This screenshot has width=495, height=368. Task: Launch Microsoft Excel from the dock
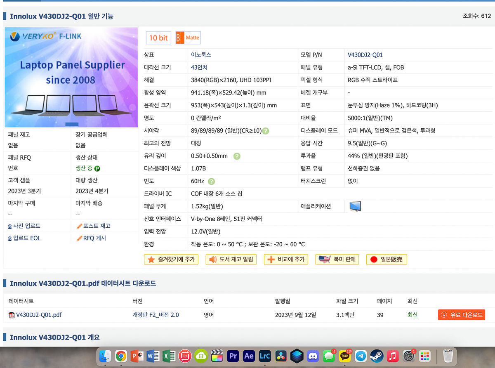pyautogui.click(x=169, y=355)
